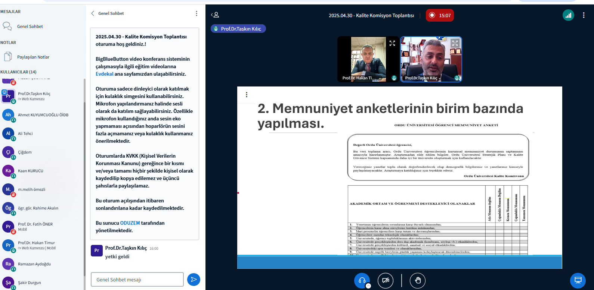The height and width of the screenshot is (290, 594).
Task: Open the main options three-dot menu
Action: click(584, 15)
